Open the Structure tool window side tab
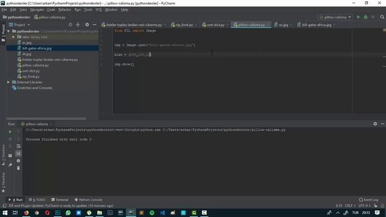Image resolution: width=386 pixels, height=217 pixels. [x=3, y=155]
